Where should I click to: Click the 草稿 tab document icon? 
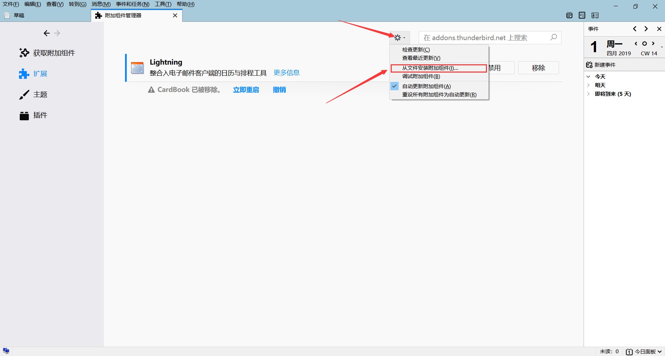7,16
